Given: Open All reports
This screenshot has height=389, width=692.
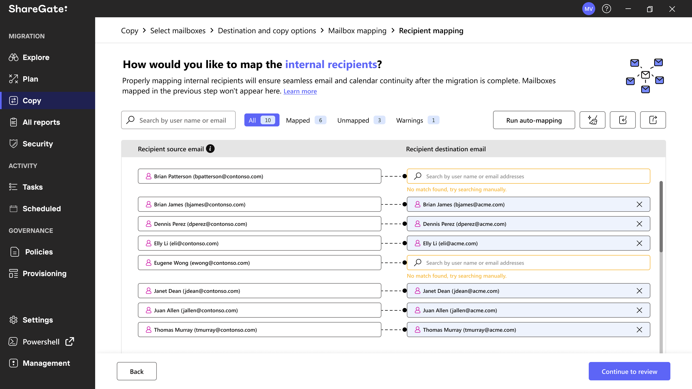Looking at the screenshot, I should (34, 122).
